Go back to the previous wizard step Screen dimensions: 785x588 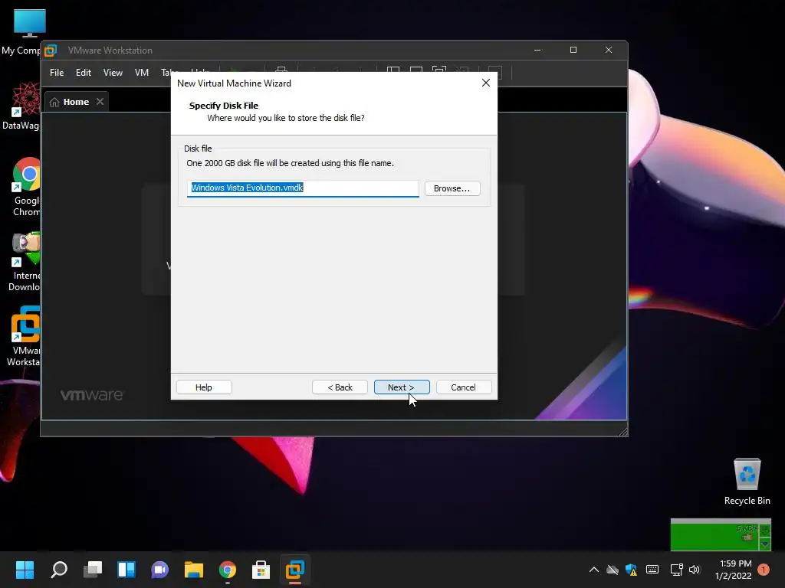(340, 387)
